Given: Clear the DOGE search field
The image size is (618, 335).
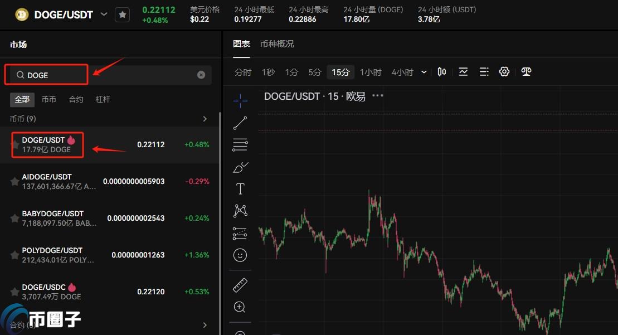Looking at the screenshot, I should click(x=201, y=75).
